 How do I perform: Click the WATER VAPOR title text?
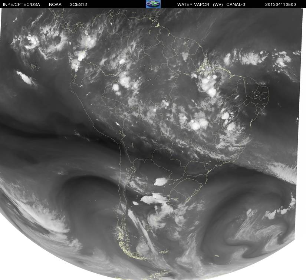coord(193,4)
